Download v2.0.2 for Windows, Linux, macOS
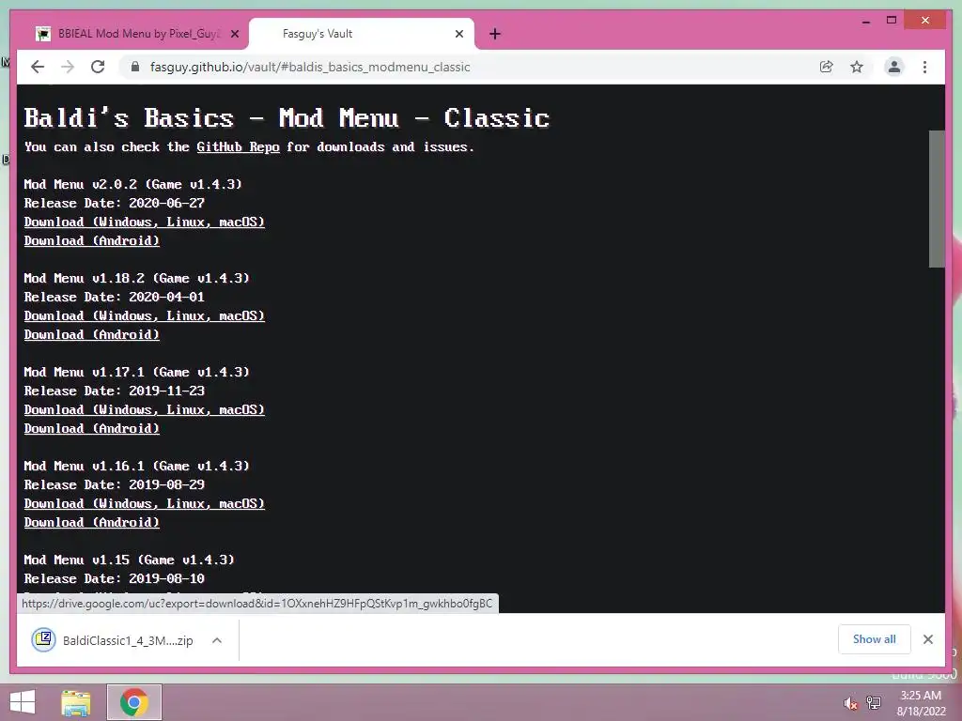Image resolution: width=962 pixels, height=721 pixels. tap(144, 222)
